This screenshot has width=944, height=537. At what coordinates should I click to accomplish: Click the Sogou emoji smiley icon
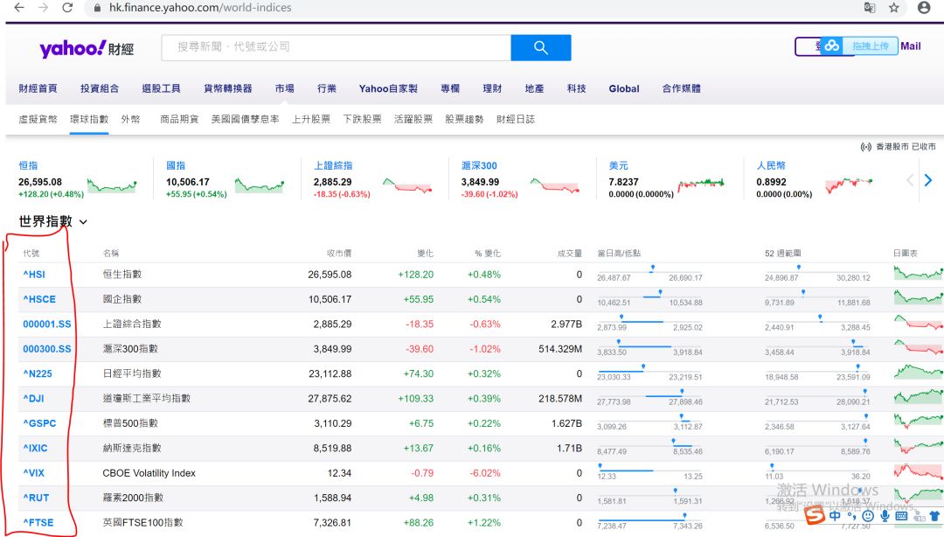(868, 516)
